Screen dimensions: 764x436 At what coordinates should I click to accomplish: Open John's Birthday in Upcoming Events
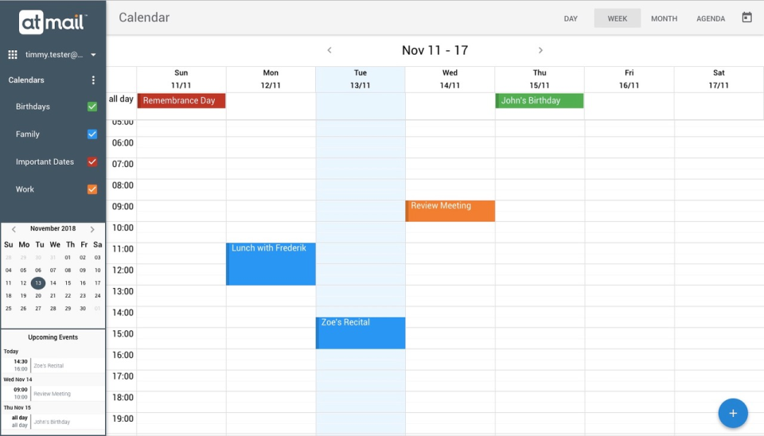[53, 422]
